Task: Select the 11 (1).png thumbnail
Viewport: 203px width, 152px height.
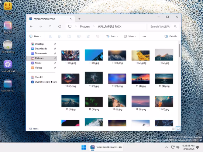Action: [117, 55]
